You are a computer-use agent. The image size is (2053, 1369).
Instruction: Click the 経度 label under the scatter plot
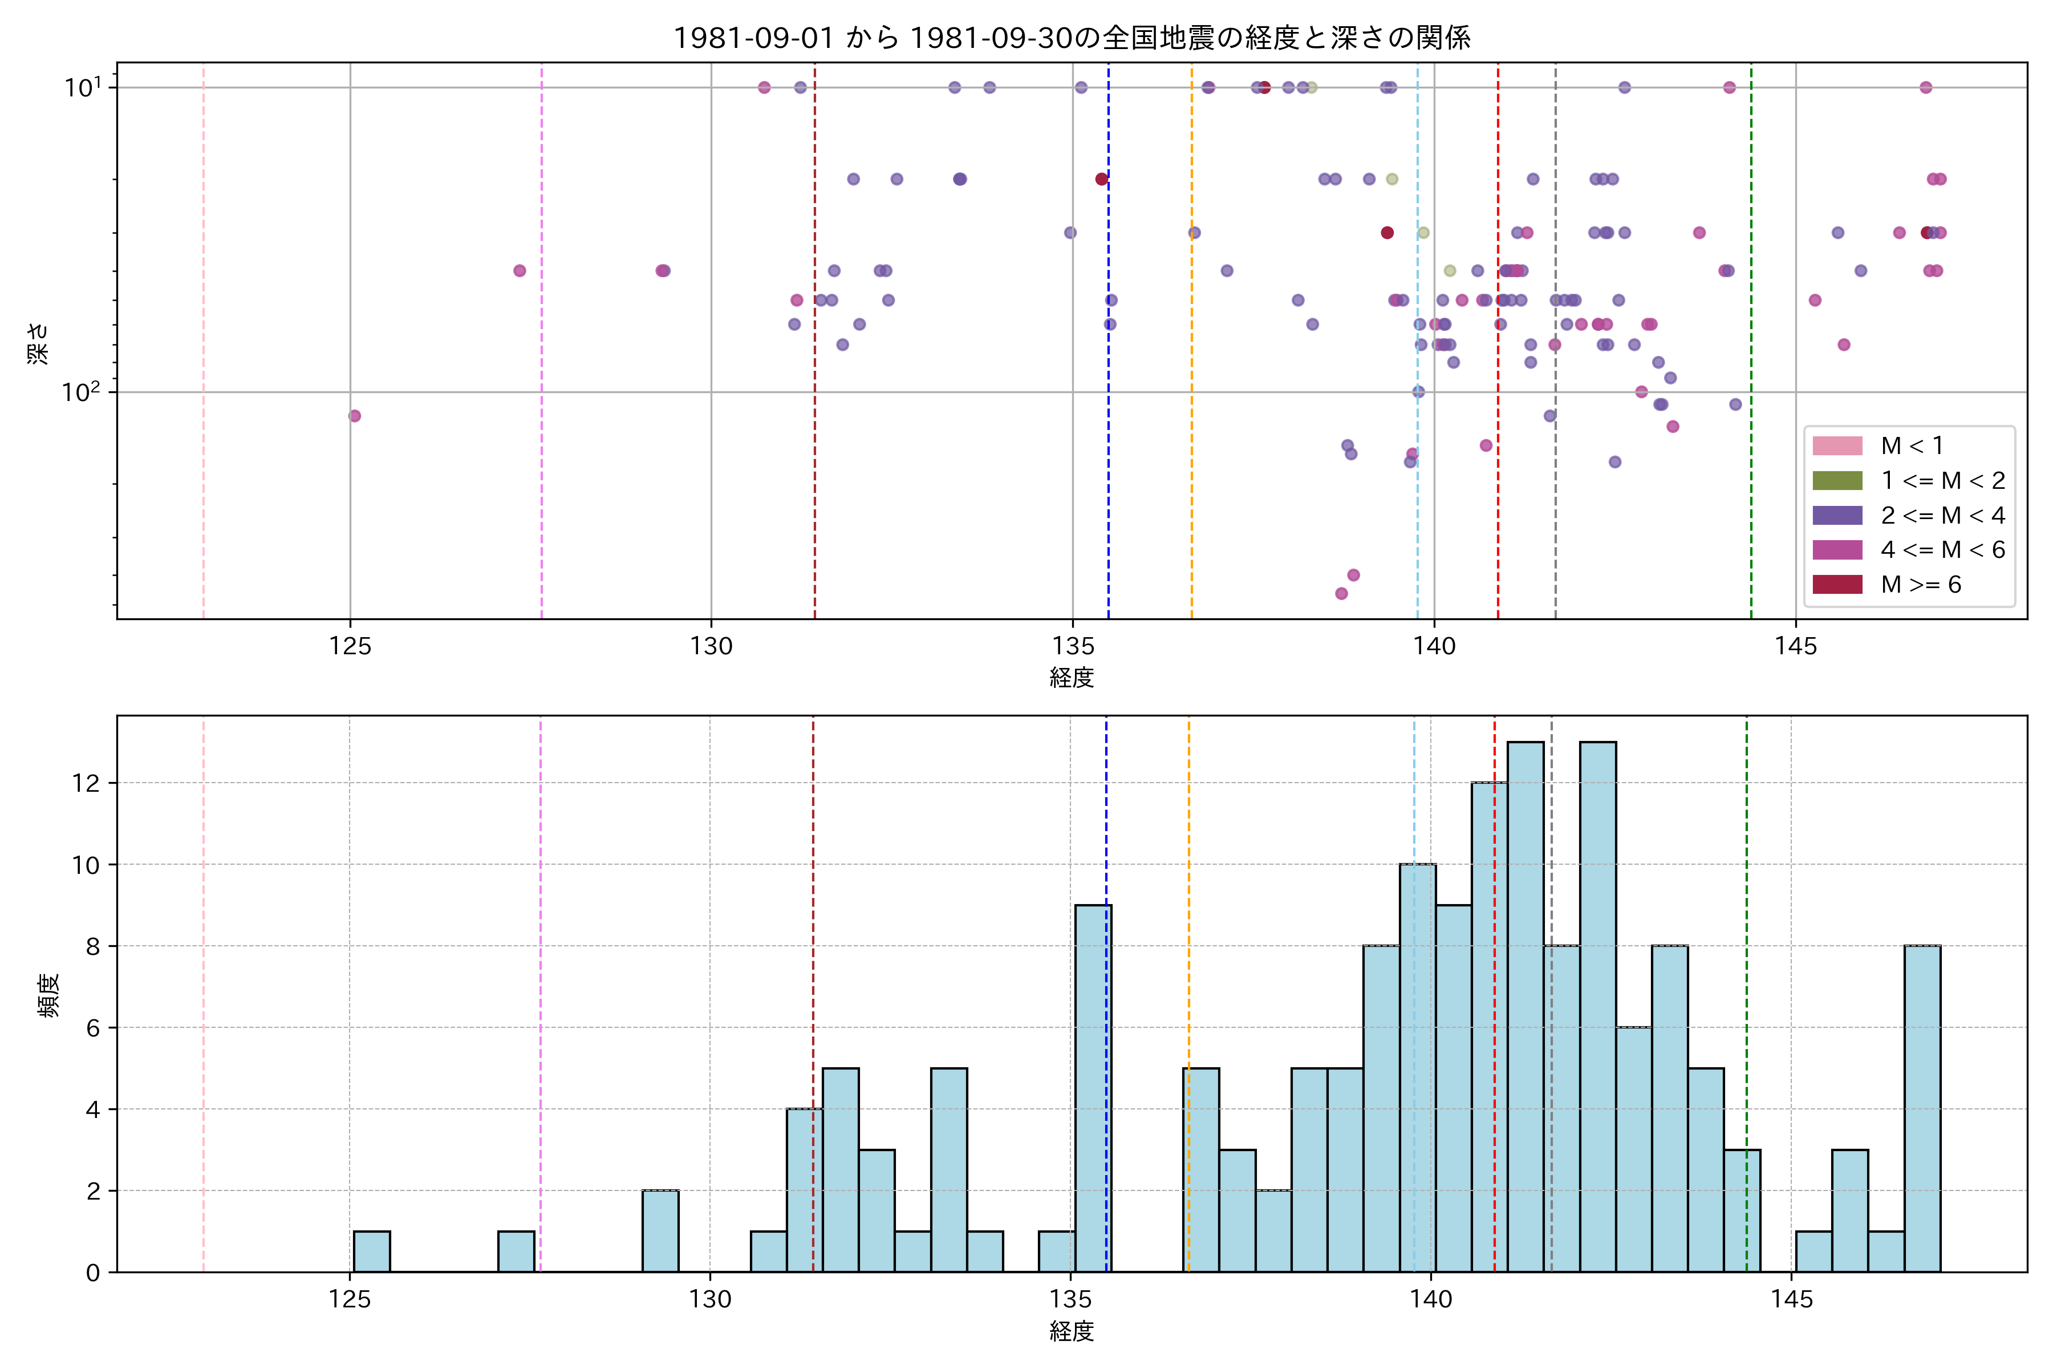[x=1071, y=678]
